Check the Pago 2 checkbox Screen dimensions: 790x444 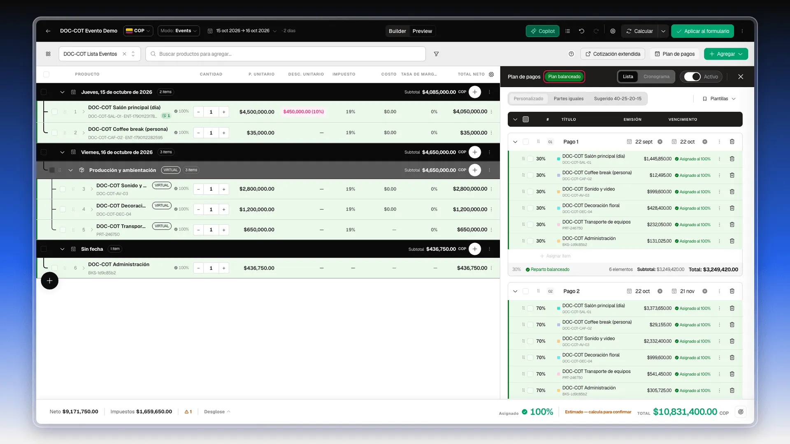pos(525,291)
